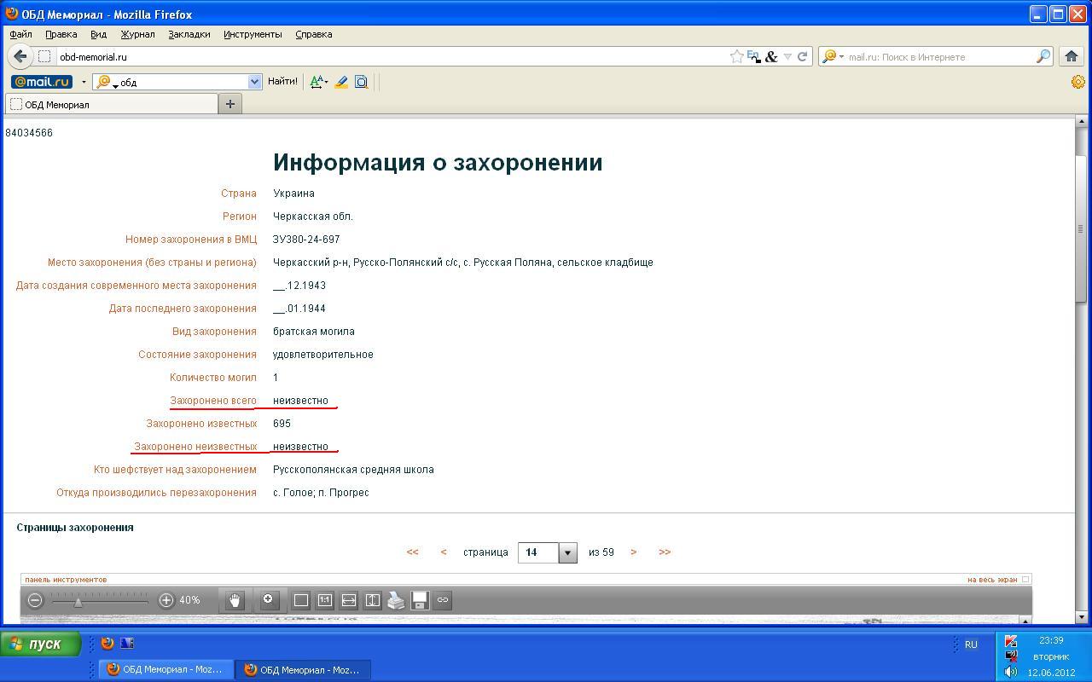This screenshot has width=1092, height=682.
Task: Open the Закладки menu
Action: 189,34
